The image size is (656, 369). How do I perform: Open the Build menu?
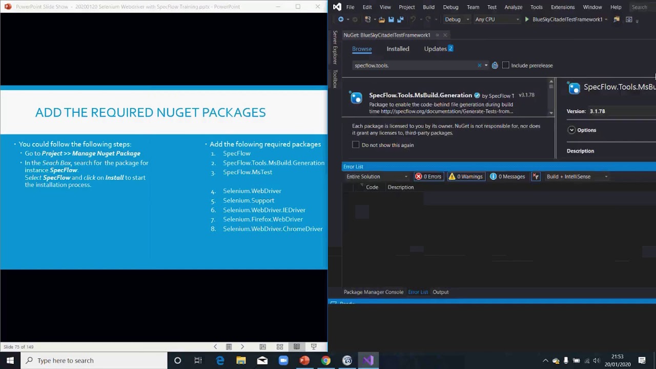click(x=429, y=7)
